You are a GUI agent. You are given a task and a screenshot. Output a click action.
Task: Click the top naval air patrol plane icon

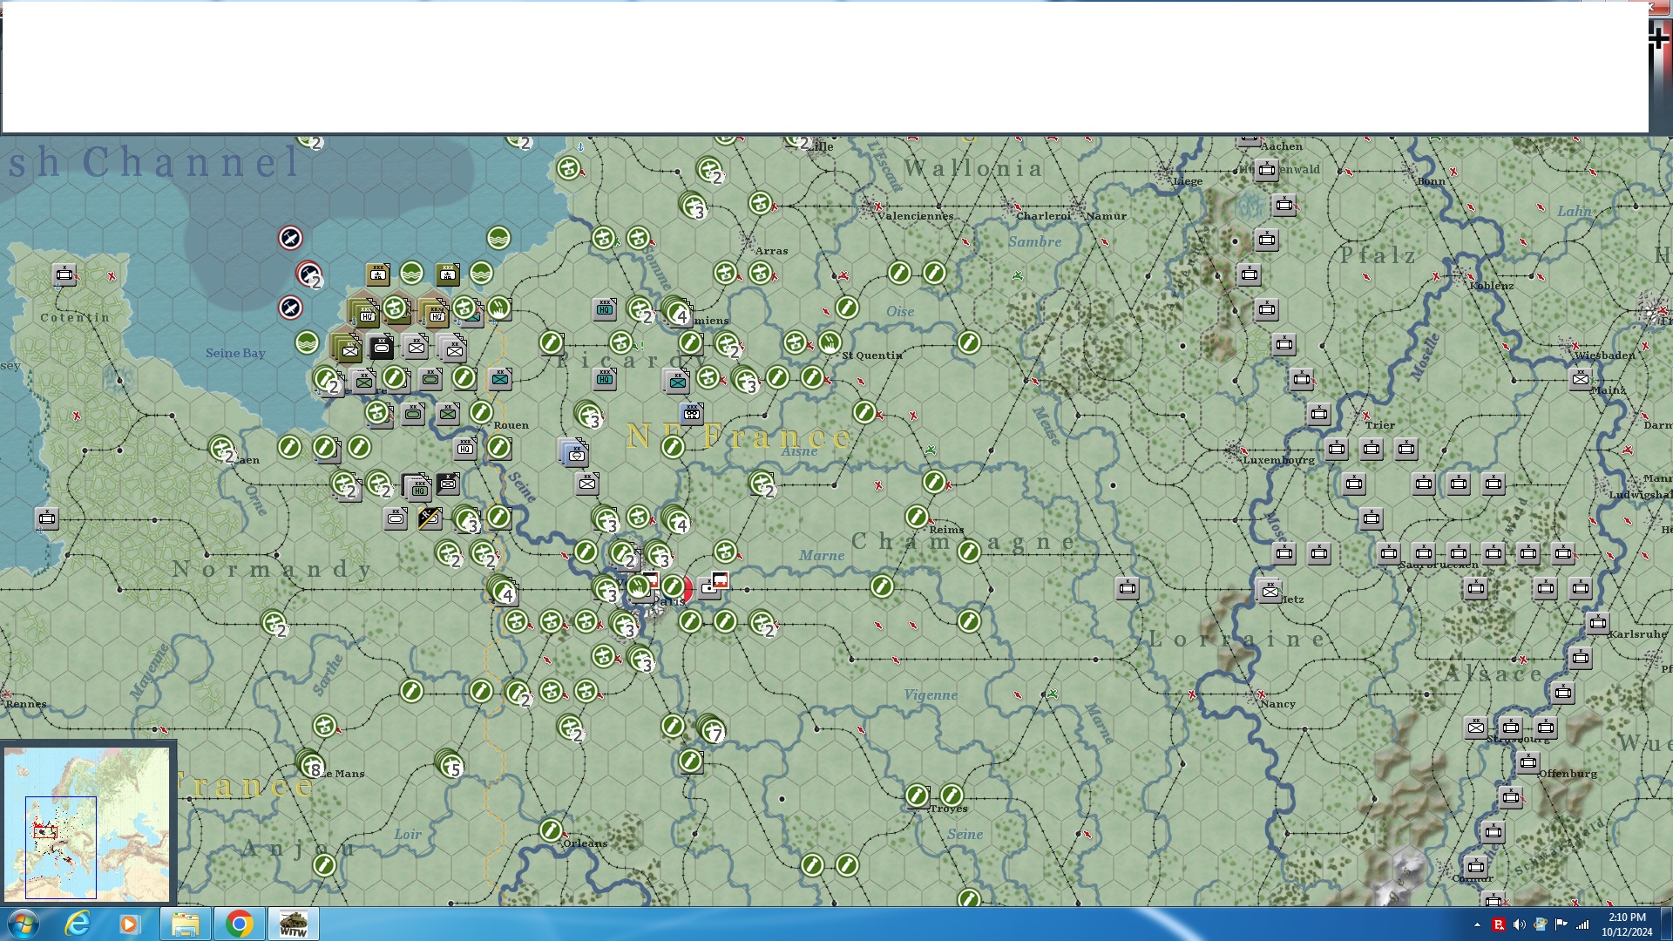290,237
